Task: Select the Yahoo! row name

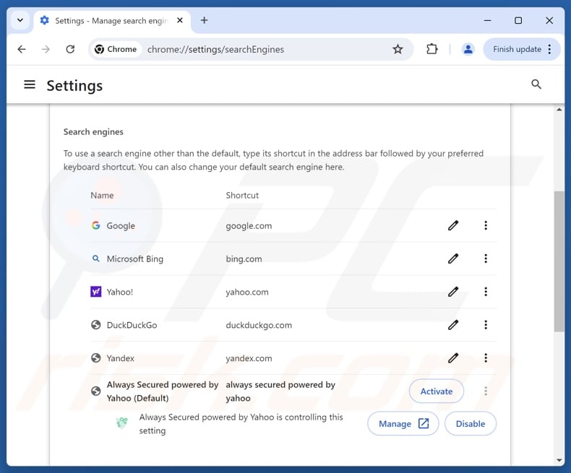Action: pos(119,292)
